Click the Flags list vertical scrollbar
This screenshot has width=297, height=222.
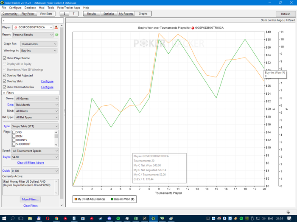[56, 138]
